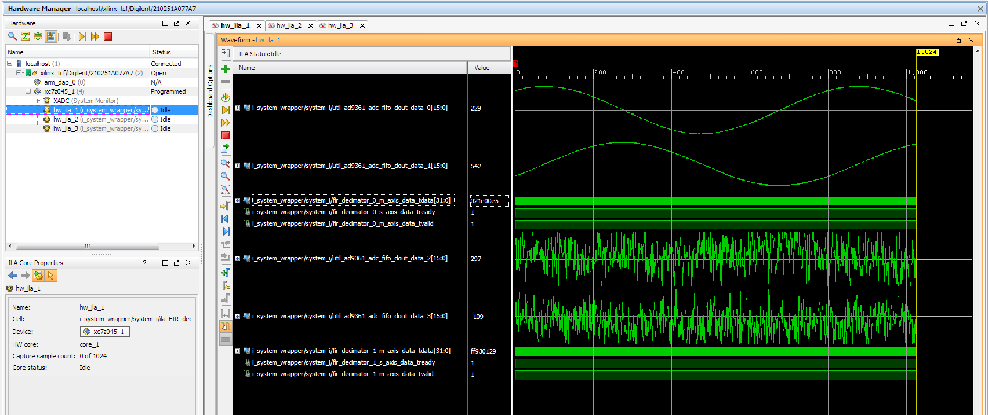988x415 pixels.
Task: Click help icon in ILA Core Properties
Action: [x=144, y=263]
